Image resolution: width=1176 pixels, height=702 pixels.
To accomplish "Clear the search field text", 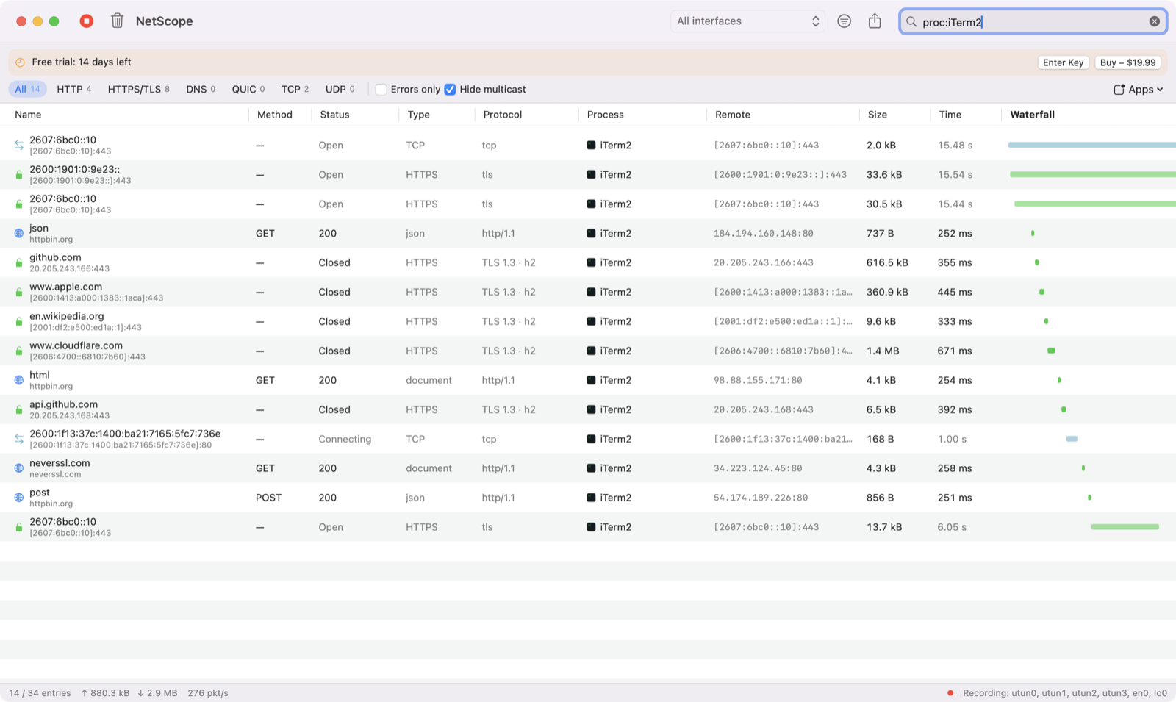I will (1155, 22).
